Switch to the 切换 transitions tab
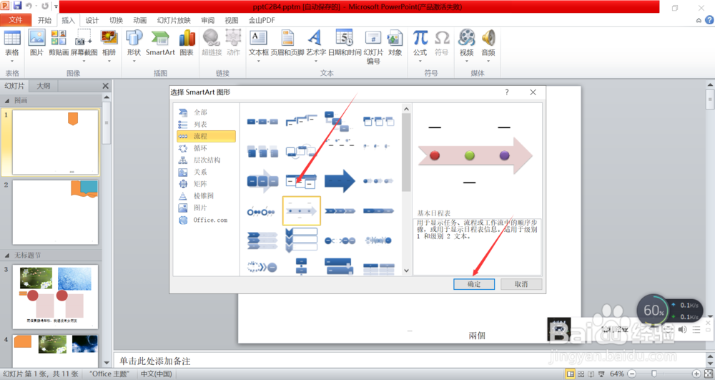 pyautogui.click(x=116, y=20)
